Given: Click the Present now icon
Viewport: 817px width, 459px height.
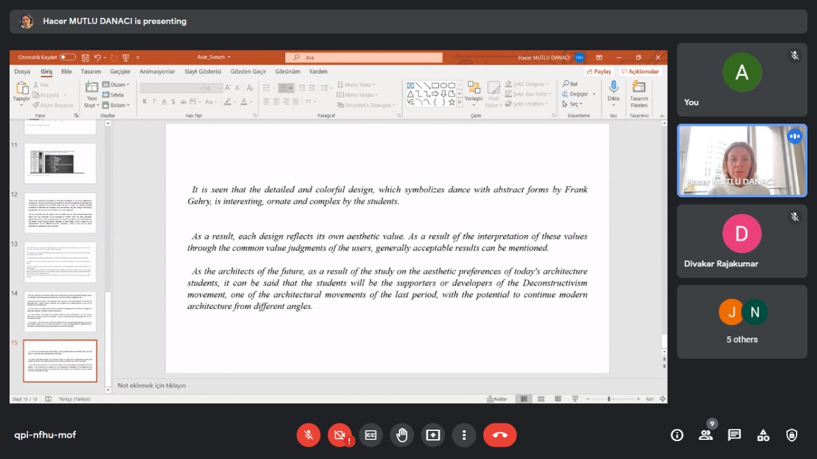Looking at the screenshot, I should coord(433,435).
